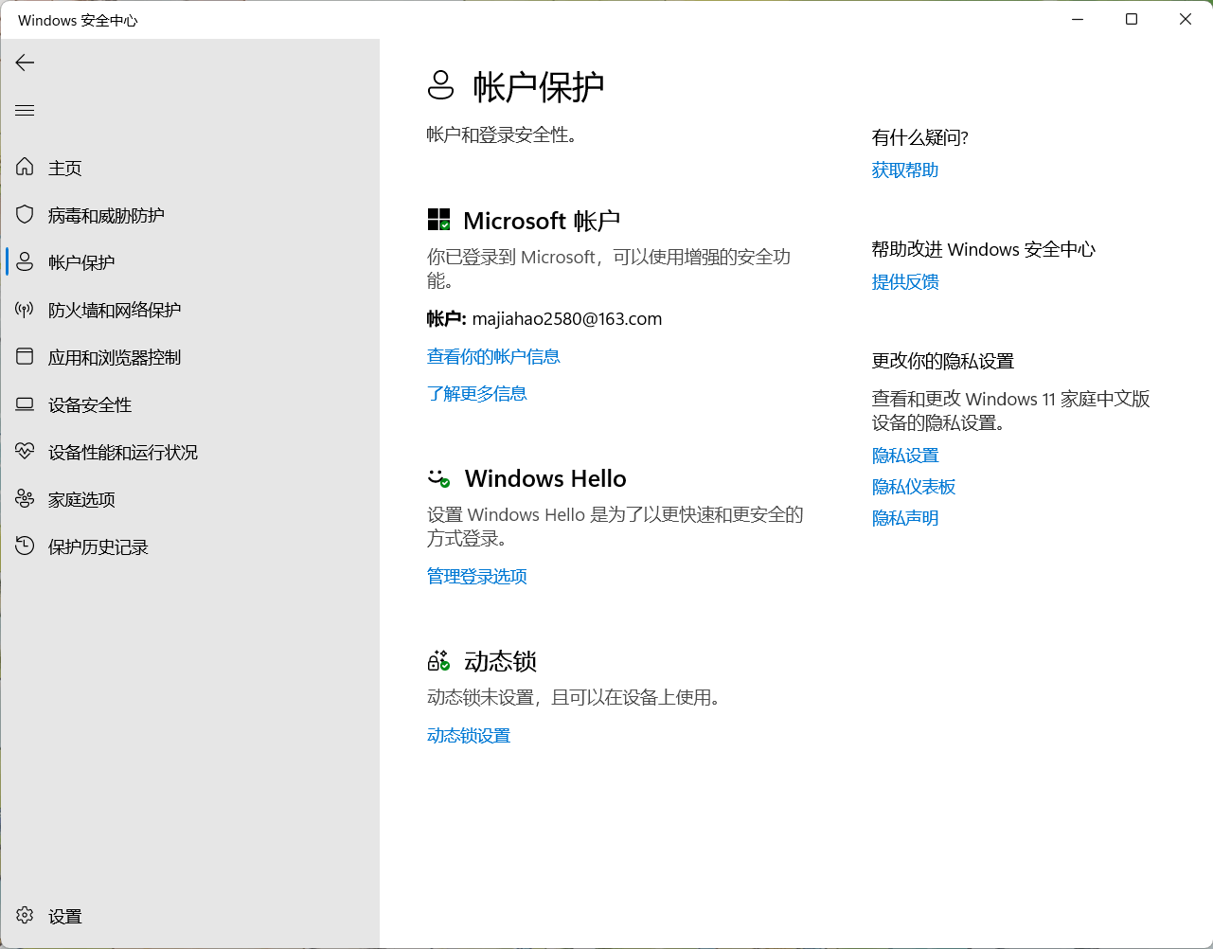Click the Microsoft 帐户 logo icon
The width and height of the screenshot is (1213, 949).
(438, 221)
